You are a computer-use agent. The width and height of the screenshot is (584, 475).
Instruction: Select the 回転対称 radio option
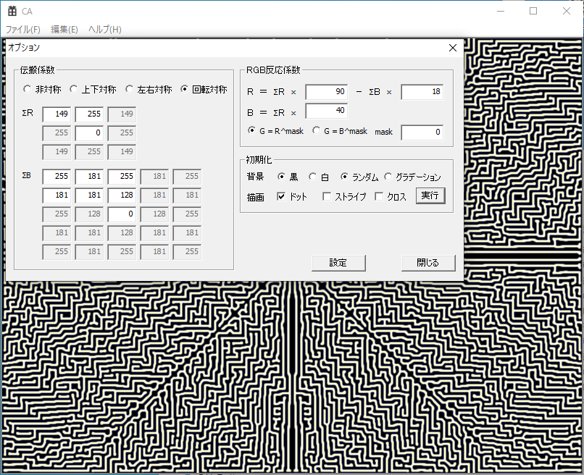coord(185,90)
